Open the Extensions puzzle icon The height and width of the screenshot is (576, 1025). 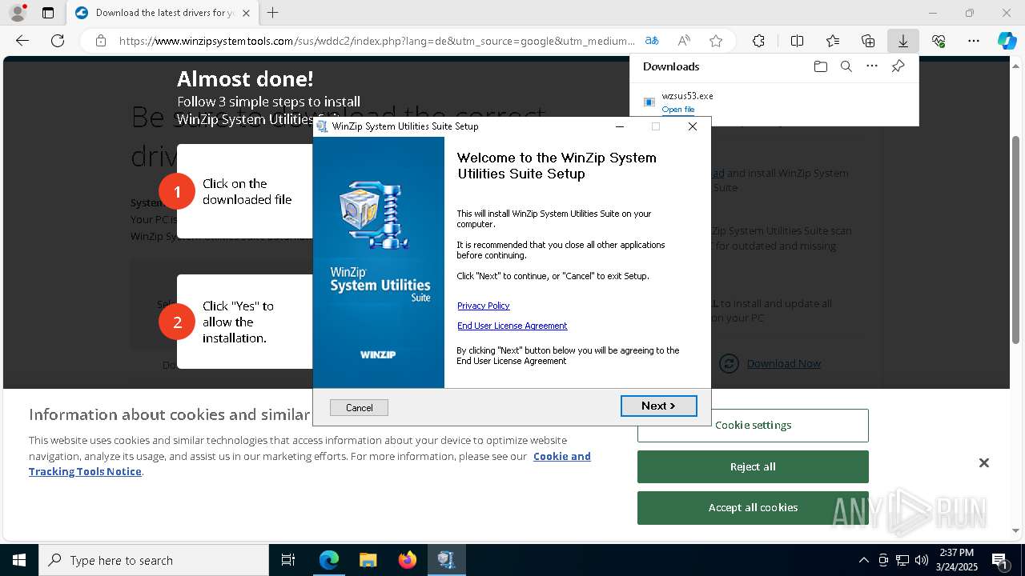click(x=758, y=41)
